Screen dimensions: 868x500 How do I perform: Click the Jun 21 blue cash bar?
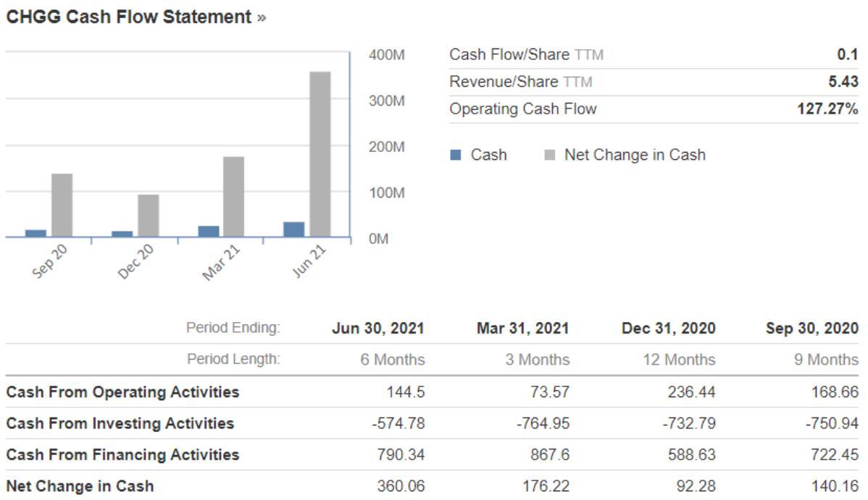294,229
